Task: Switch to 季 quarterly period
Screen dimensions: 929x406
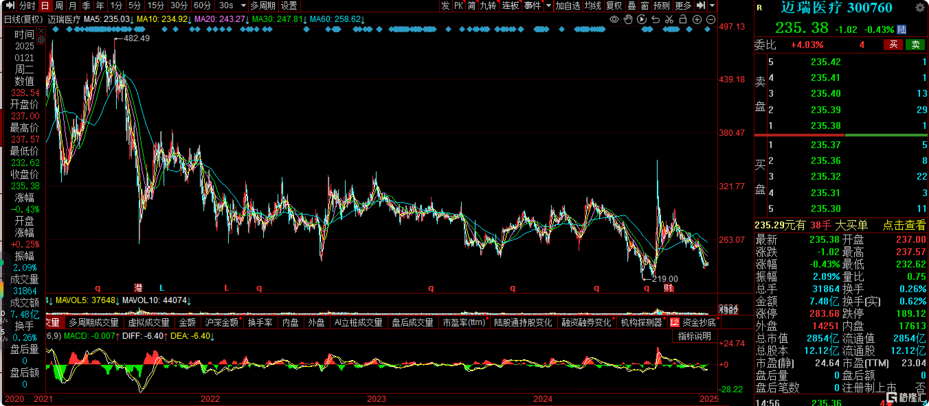Action: pos(86,5)
